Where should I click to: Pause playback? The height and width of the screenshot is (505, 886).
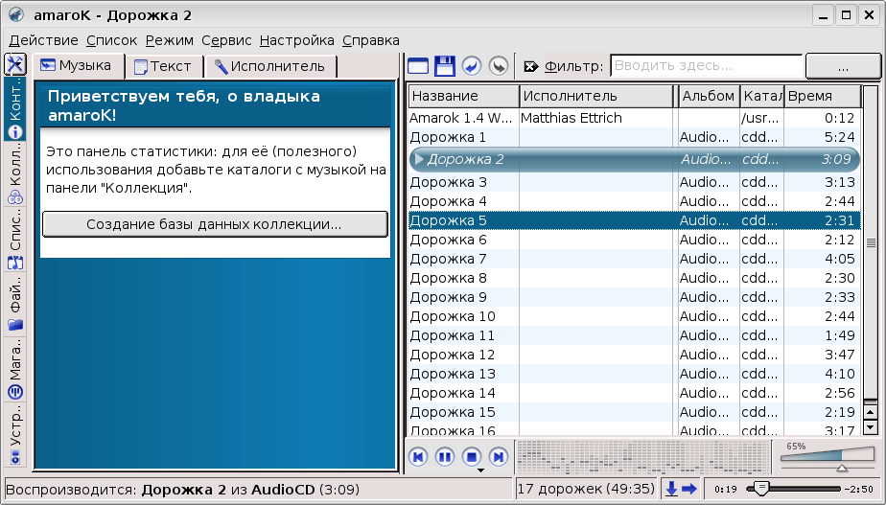click(445, 456)
